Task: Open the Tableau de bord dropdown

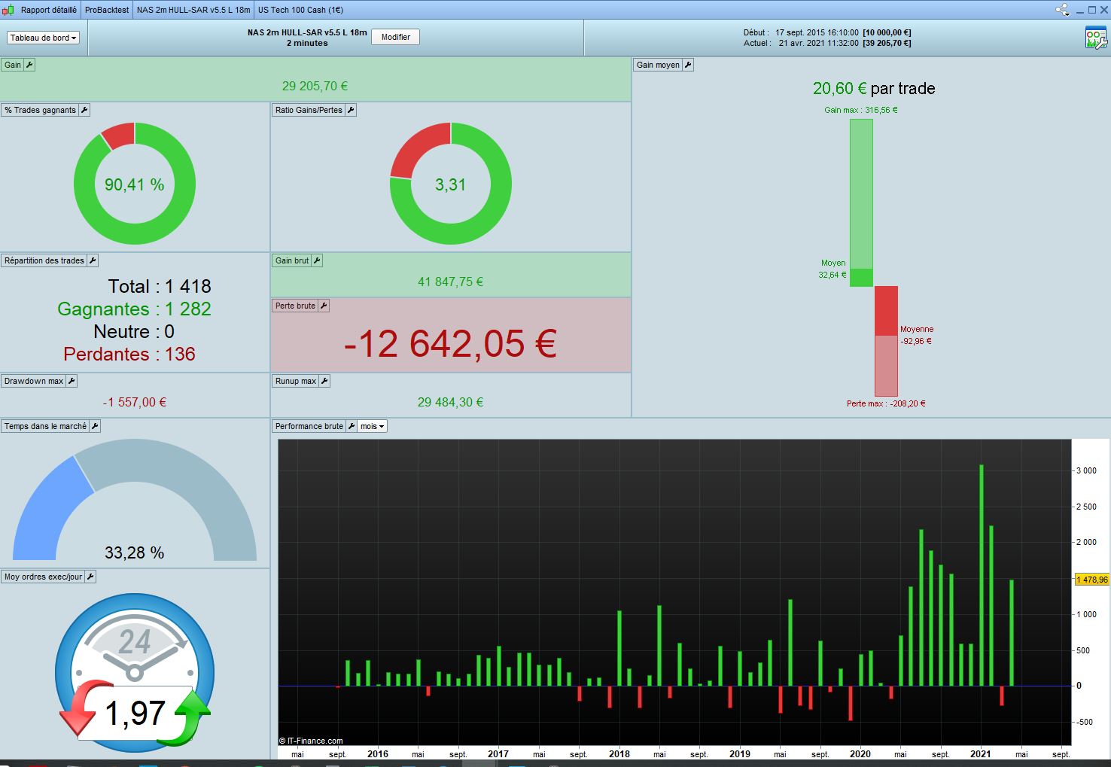Action: click(44, 38)
